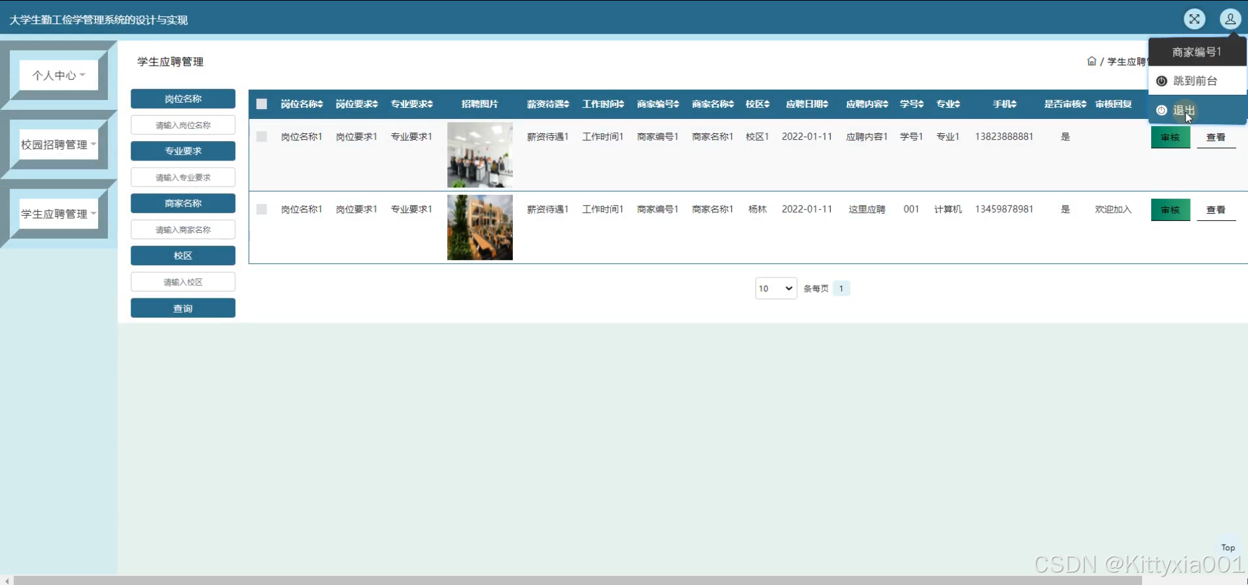Viewport: 1248px width, 585px height.
Task: Toggle the select-all checkbox in table header
Action: [x=261, y=104]
